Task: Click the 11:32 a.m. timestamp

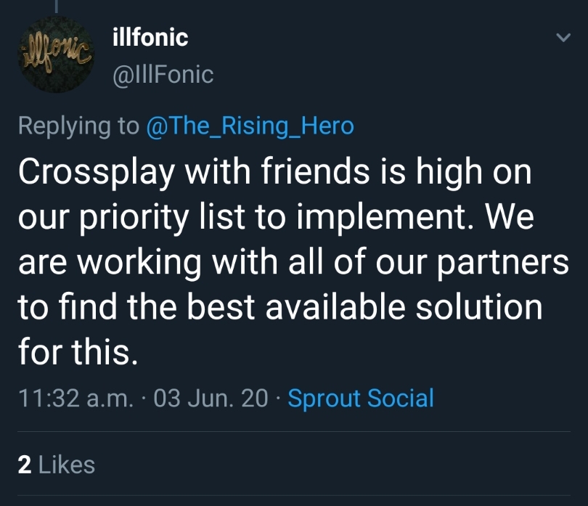Action: [74, 399]
